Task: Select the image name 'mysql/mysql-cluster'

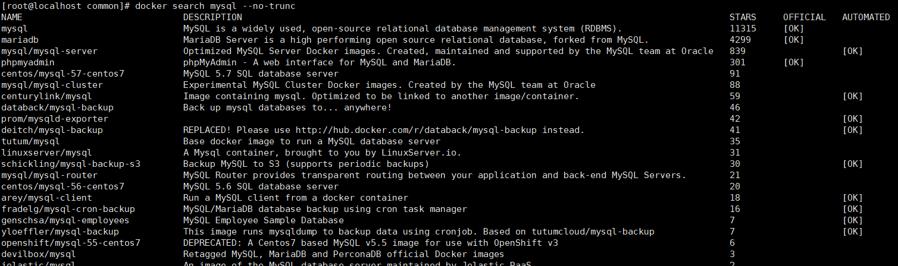Action: (52, 85)
